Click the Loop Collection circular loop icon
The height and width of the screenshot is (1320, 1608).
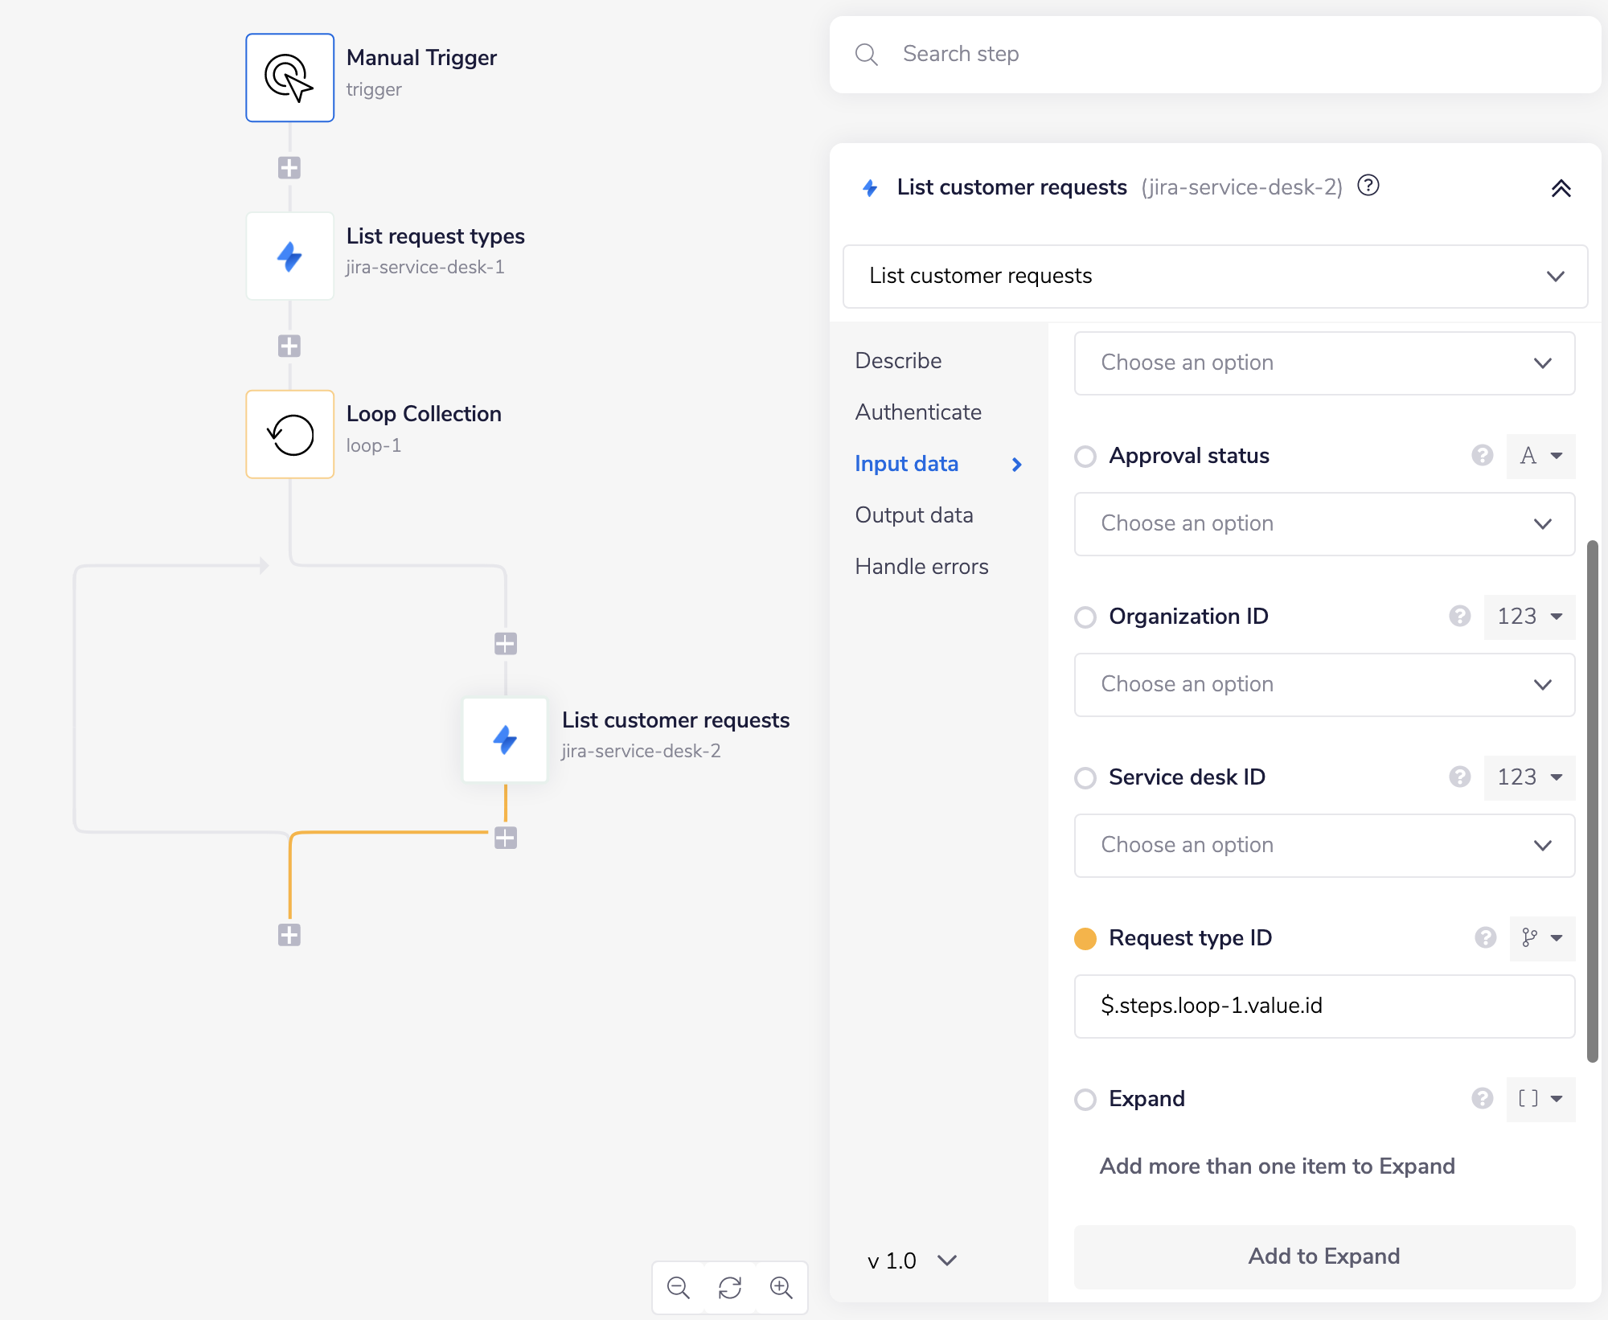(289, 434)
